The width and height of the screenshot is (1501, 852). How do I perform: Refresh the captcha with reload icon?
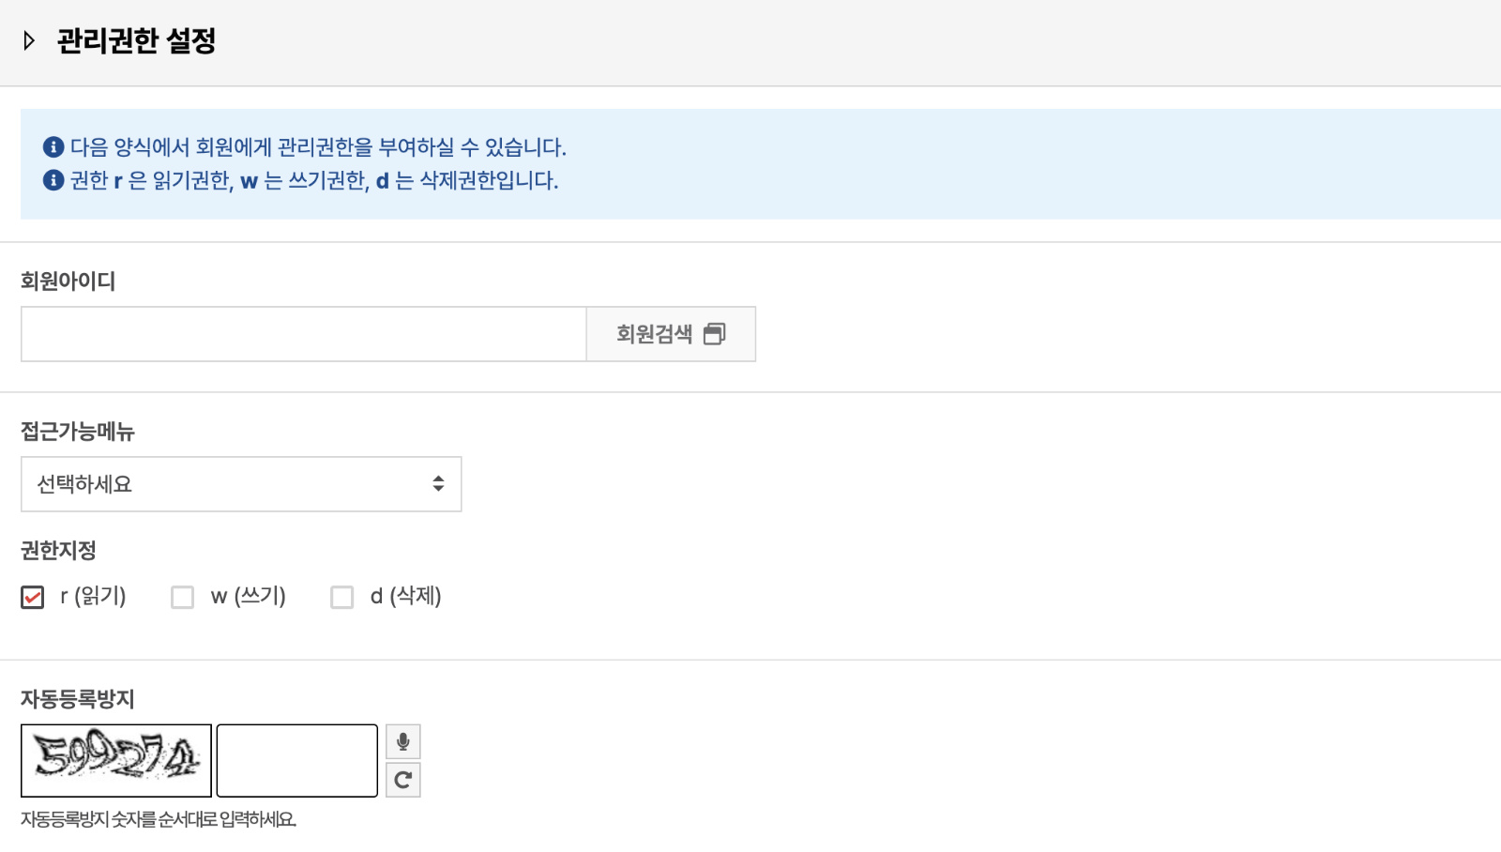[x=403, y=780]
